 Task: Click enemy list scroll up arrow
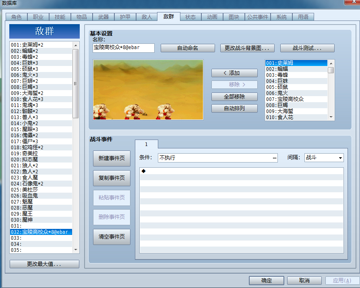pos(331,63)
